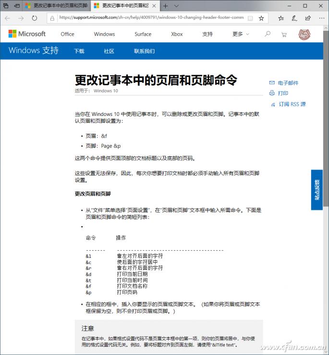Image resolution: width=329 pixels, height=355 pixels.
Task: Open the Microsoft site search magnifier
Action: (268, 34)
